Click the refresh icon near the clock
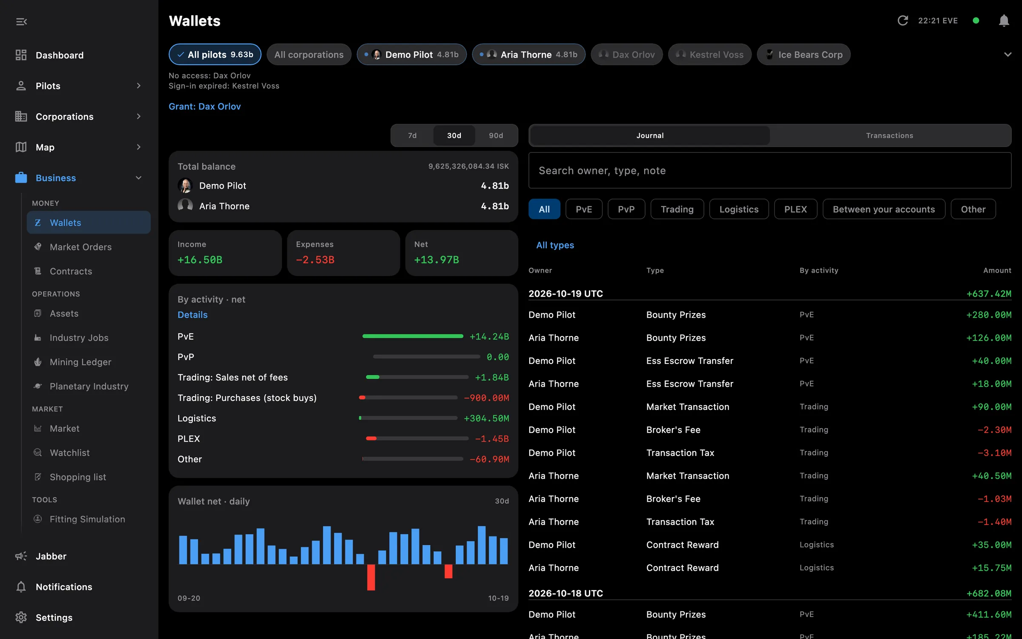Image resolution: width=1022 pixels, height=639 pixels. click(x=902, y=20)
